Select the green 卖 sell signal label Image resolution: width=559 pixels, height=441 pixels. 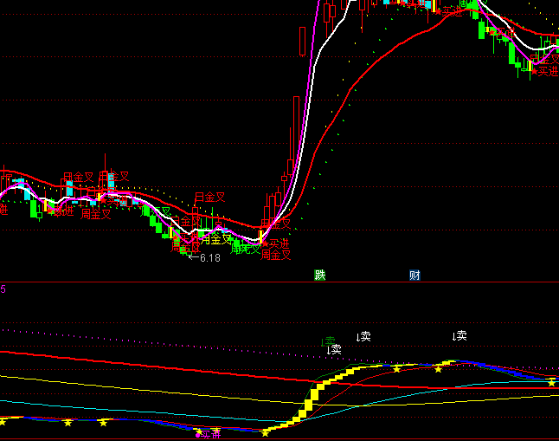[330, 340]
